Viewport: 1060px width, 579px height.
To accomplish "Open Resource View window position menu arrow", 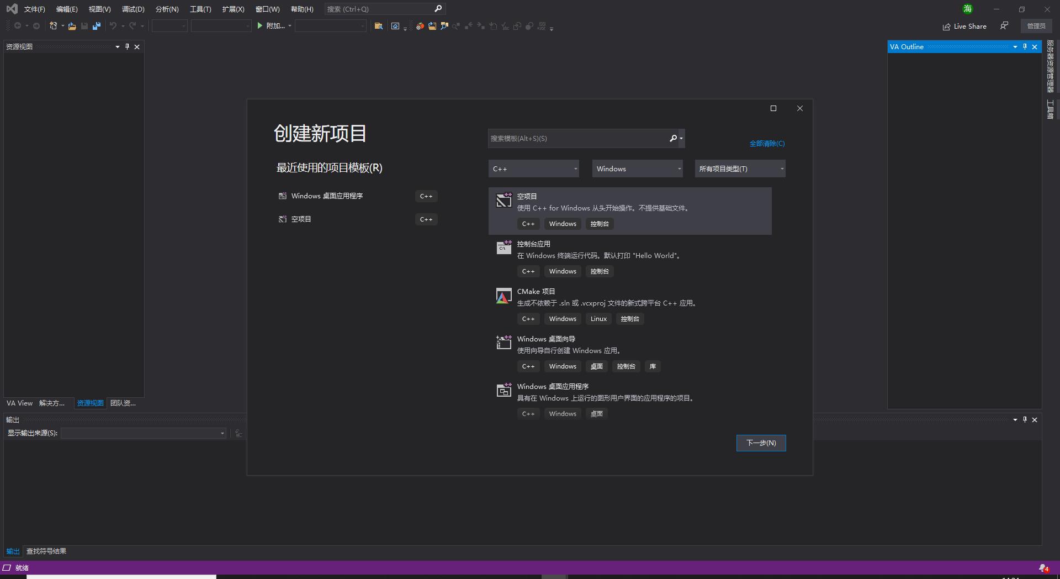I will (x=117, y=47).
